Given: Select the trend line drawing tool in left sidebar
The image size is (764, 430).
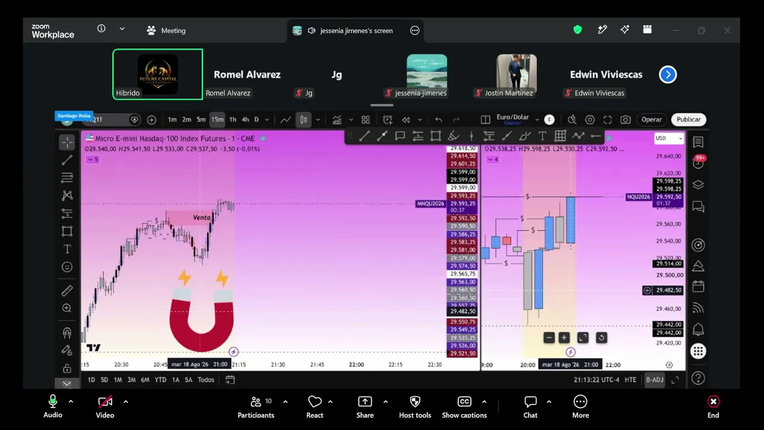Looking at the screenshot, I should (x=67, y=160).
